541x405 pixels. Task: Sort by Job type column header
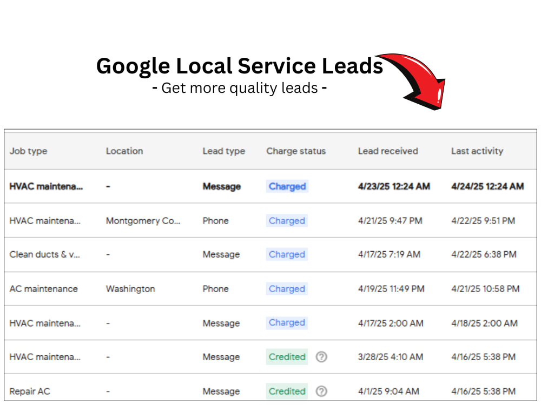28,151
